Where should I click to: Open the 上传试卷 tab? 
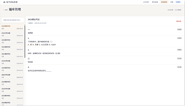click(146, 2)
